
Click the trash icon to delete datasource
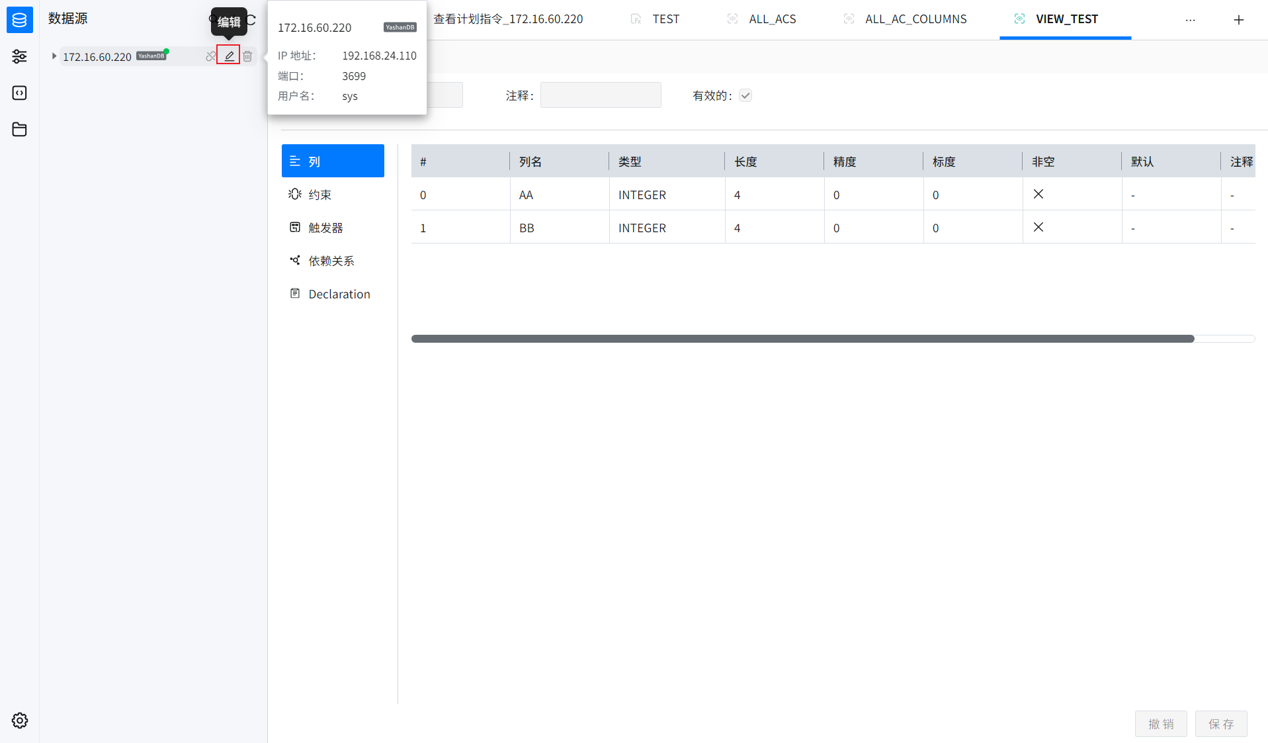(x=247, y=56)
